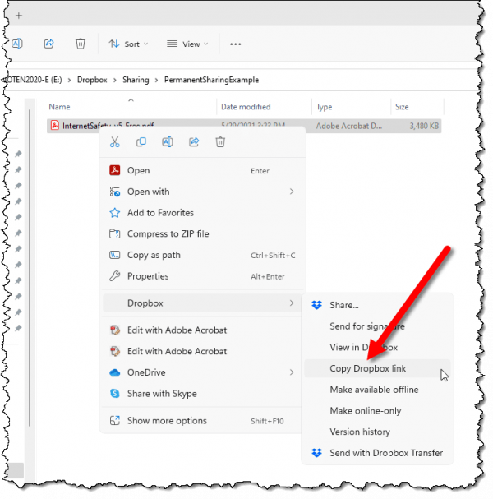
Task: Choose Send for signature
Action: (x=377, y=326)
